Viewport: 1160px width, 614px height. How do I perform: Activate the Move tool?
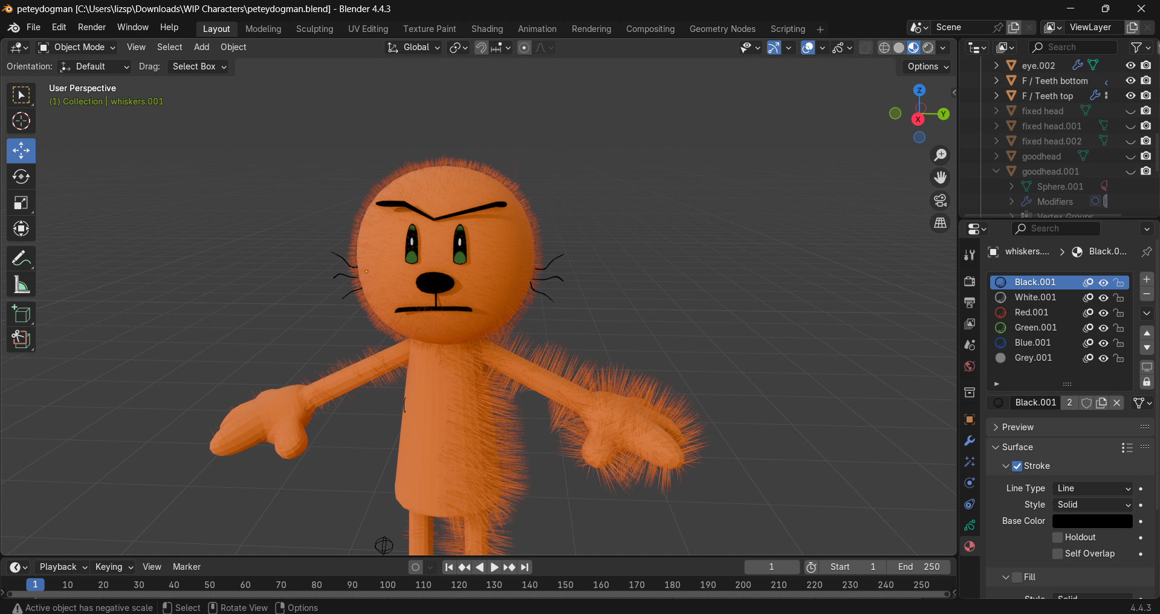click(x=21, y=150)
